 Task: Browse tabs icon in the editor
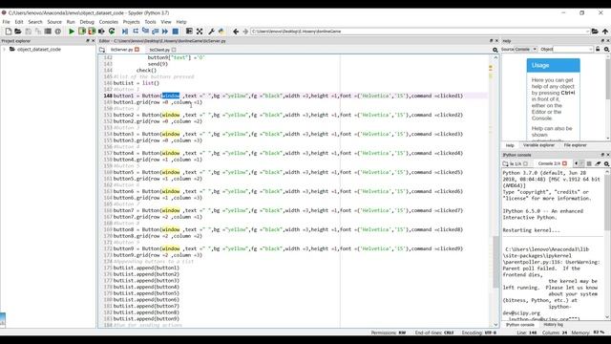coord(102,50)
